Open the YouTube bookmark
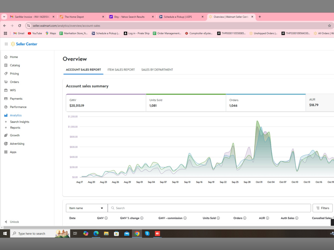 tap(35, 33)
